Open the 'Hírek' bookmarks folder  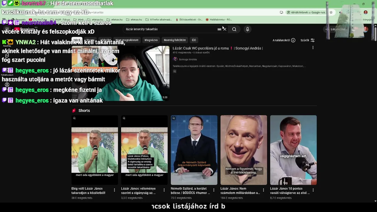click(78, 20)
